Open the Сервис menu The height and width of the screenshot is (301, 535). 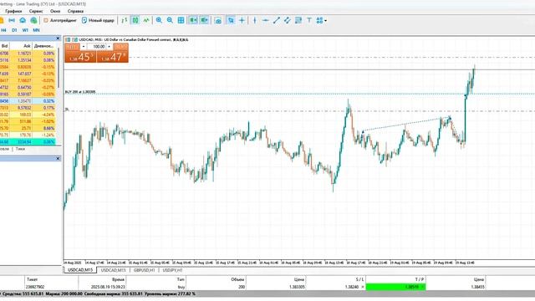36,11
